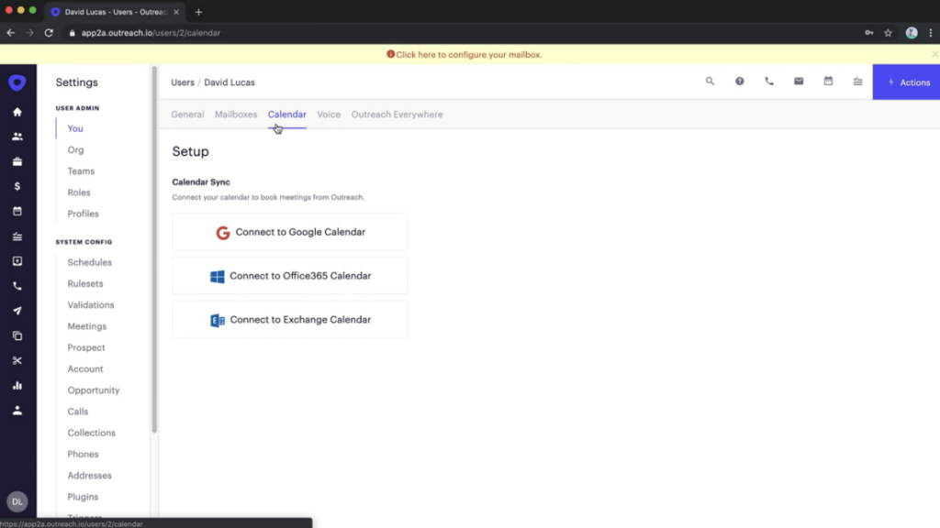Open the Templates copy icon in sidebar
940x528 pixels.
pyautogui.click(x=17, y=335)
